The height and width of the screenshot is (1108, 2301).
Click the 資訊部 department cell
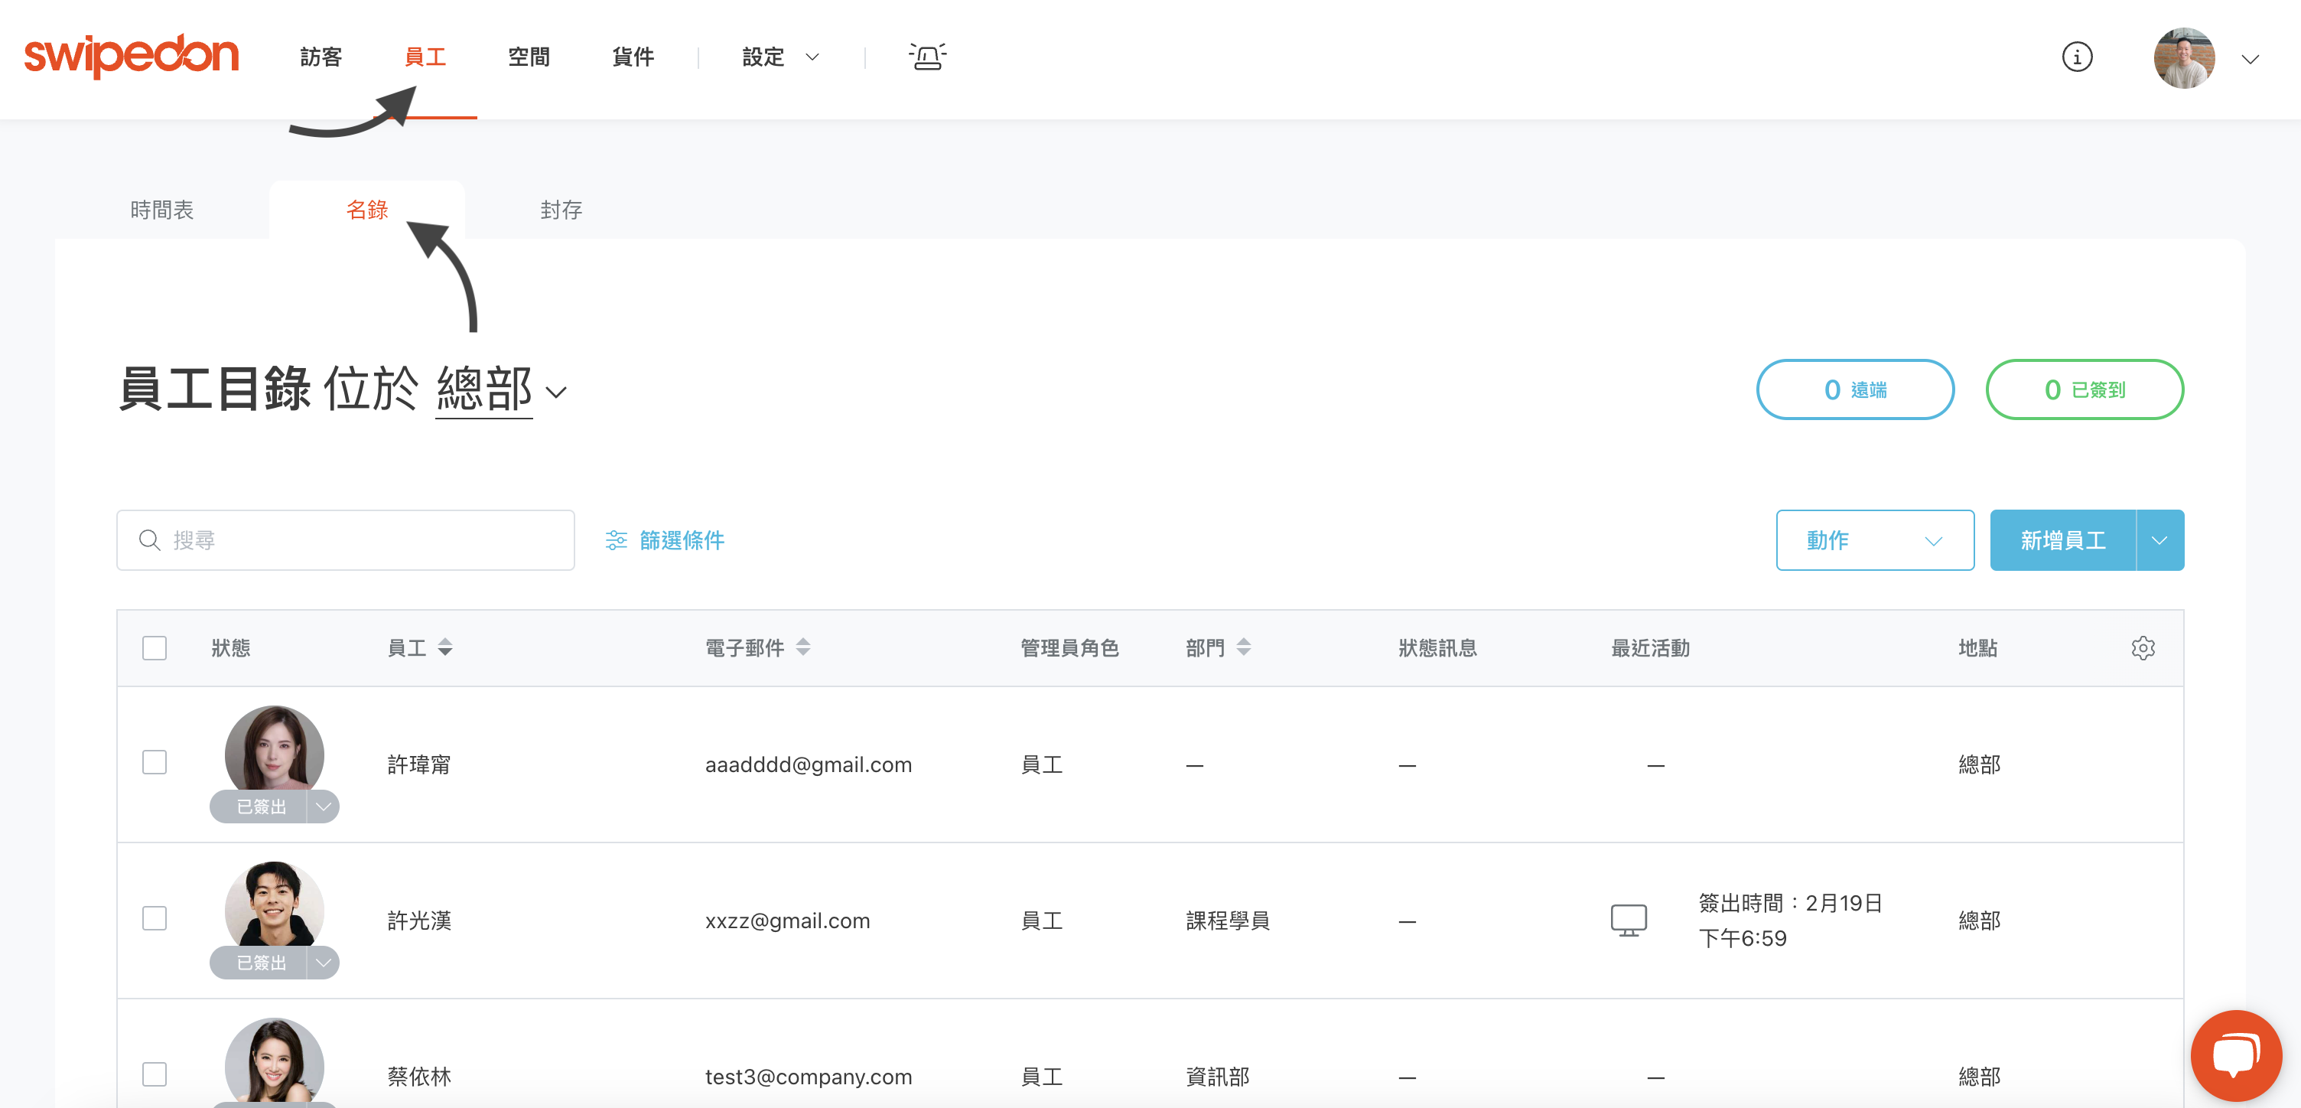(x=1216, y=1077)
